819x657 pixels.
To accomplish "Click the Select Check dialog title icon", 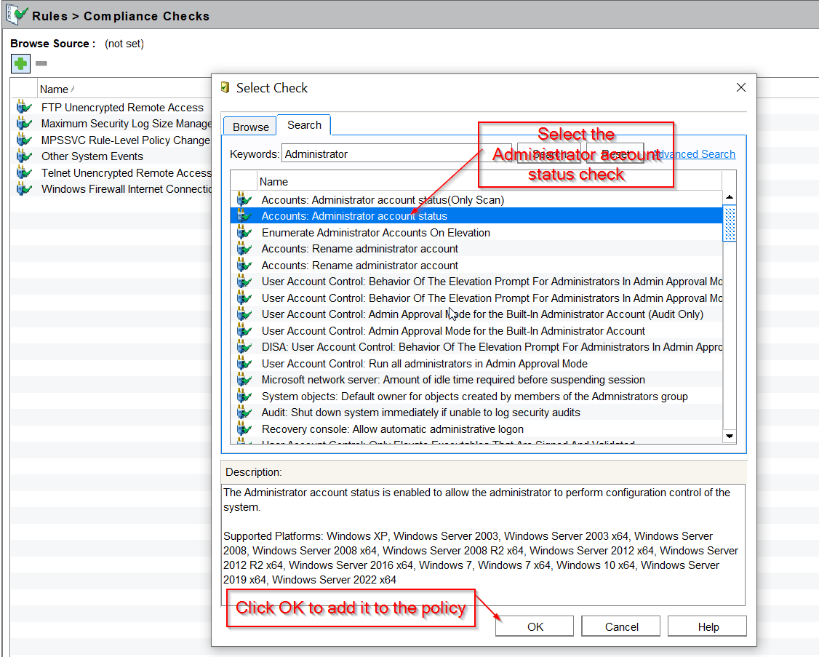I will [x=225, y=87].
